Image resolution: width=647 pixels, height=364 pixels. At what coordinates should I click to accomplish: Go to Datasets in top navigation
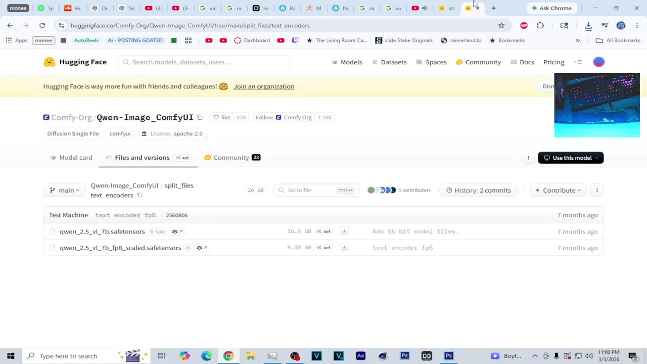[389, 62]
